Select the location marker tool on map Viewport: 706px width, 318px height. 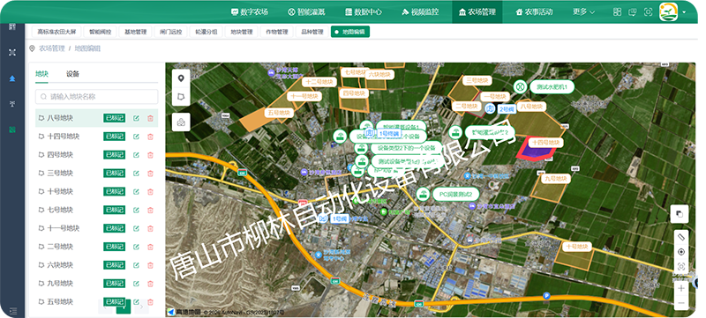[181, 78]
